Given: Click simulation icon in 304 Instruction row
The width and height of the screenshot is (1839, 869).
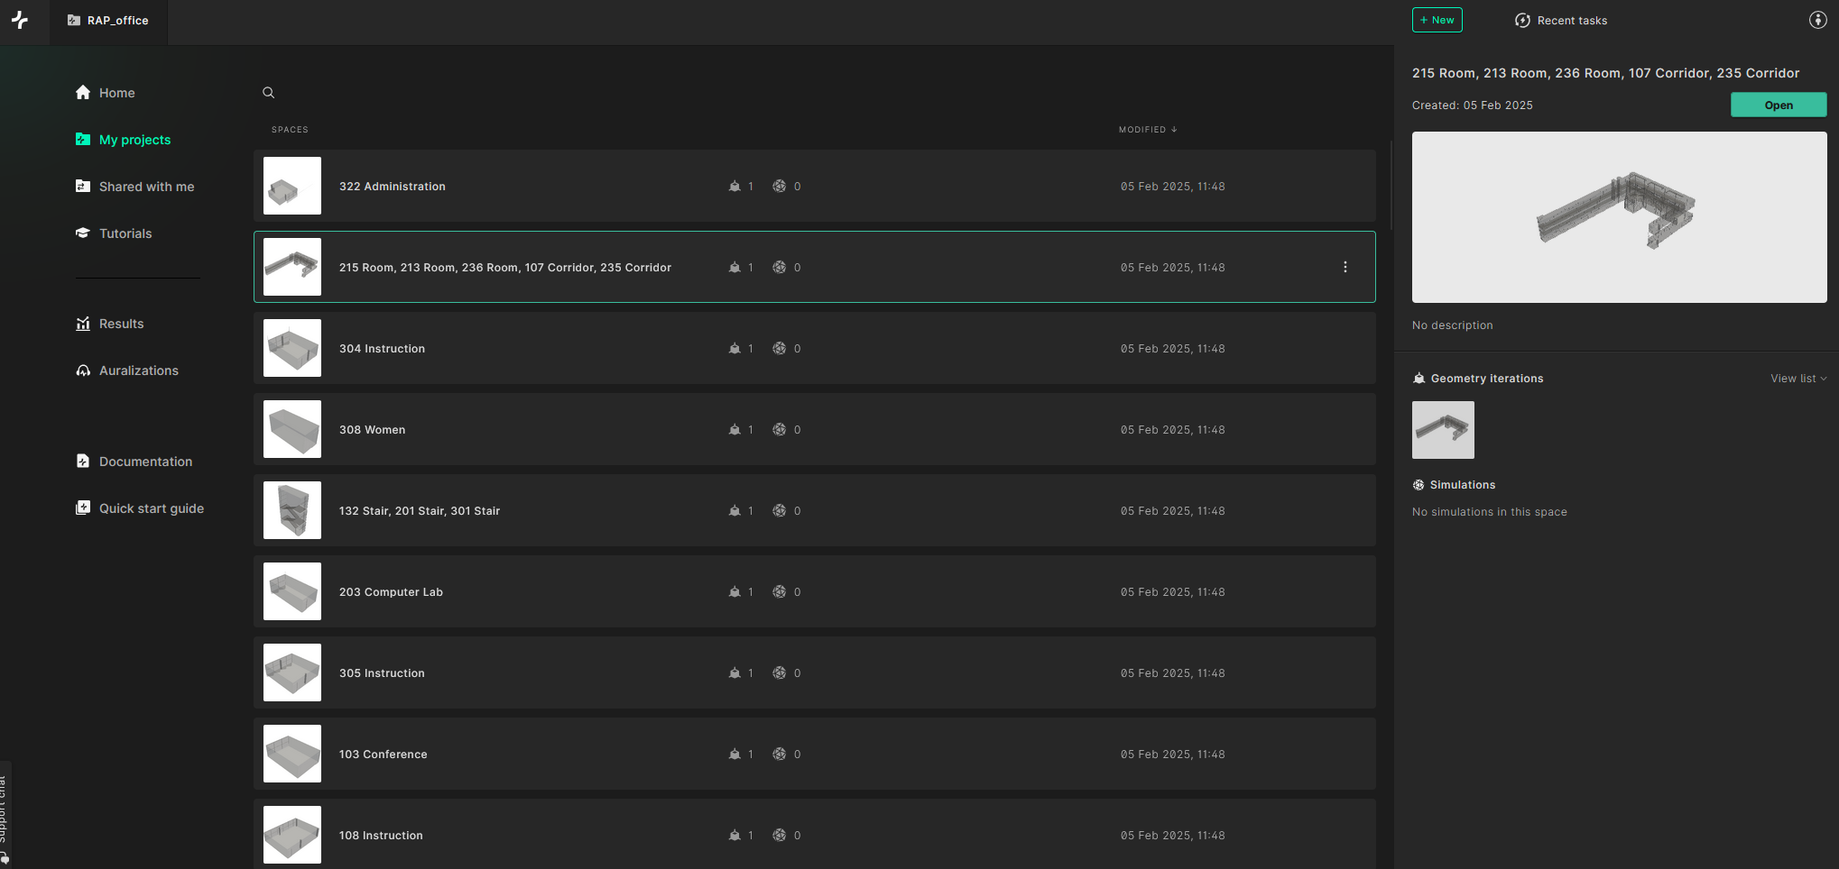Looking at the screenshot, I should click(780, 349).
